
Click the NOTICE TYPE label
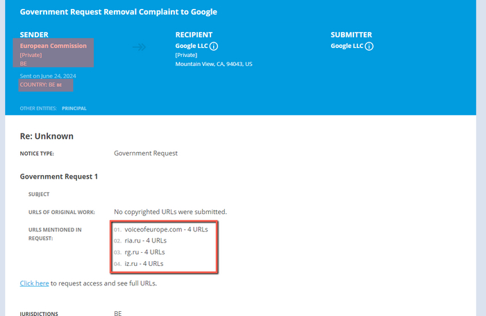pyautogui.click(x=37, y=153)
